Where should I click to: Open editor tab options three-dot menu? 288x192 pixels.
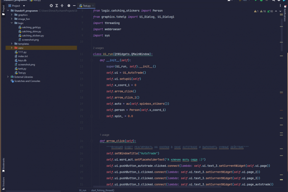(x=280, y=6)
